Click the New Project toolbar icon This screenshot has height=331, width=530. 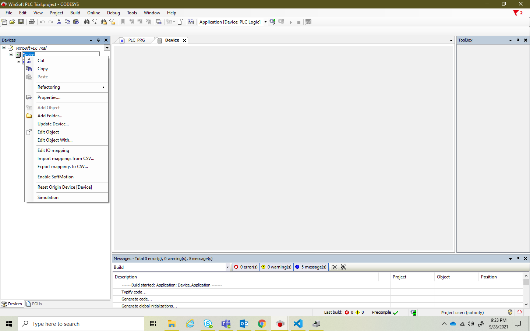[4, 22]
